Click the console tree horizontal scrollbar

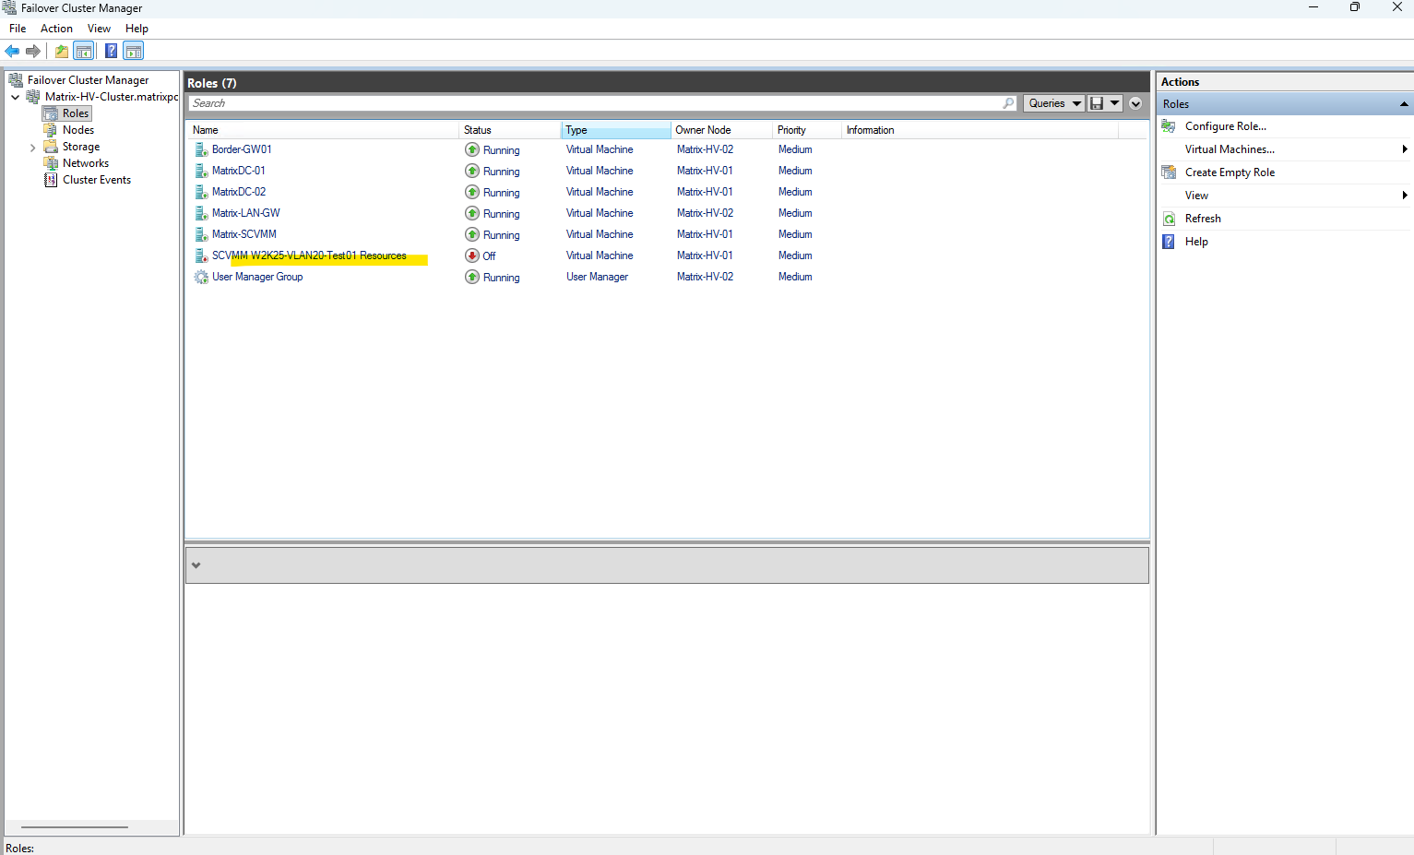point(75,827)
